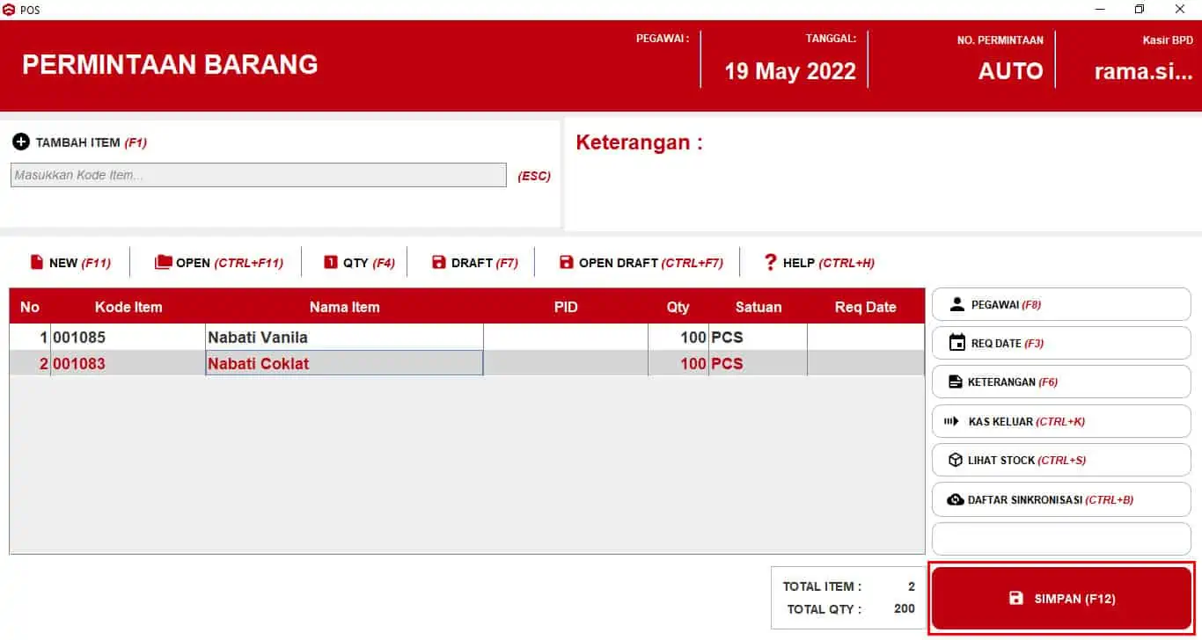Click PCS unit in Nabati Vanila row
1202x640 pixels.
758,337
